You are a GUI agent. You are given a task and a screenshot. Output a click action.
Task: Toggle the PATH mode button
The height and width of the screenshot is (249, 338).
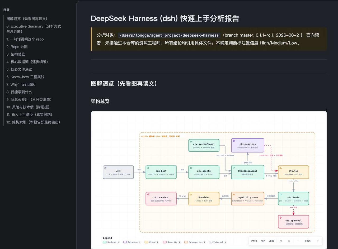[254, 241]
